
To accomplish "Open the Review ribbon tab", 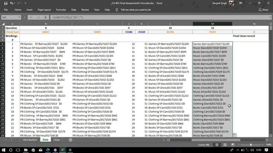I will pos(85,10).
